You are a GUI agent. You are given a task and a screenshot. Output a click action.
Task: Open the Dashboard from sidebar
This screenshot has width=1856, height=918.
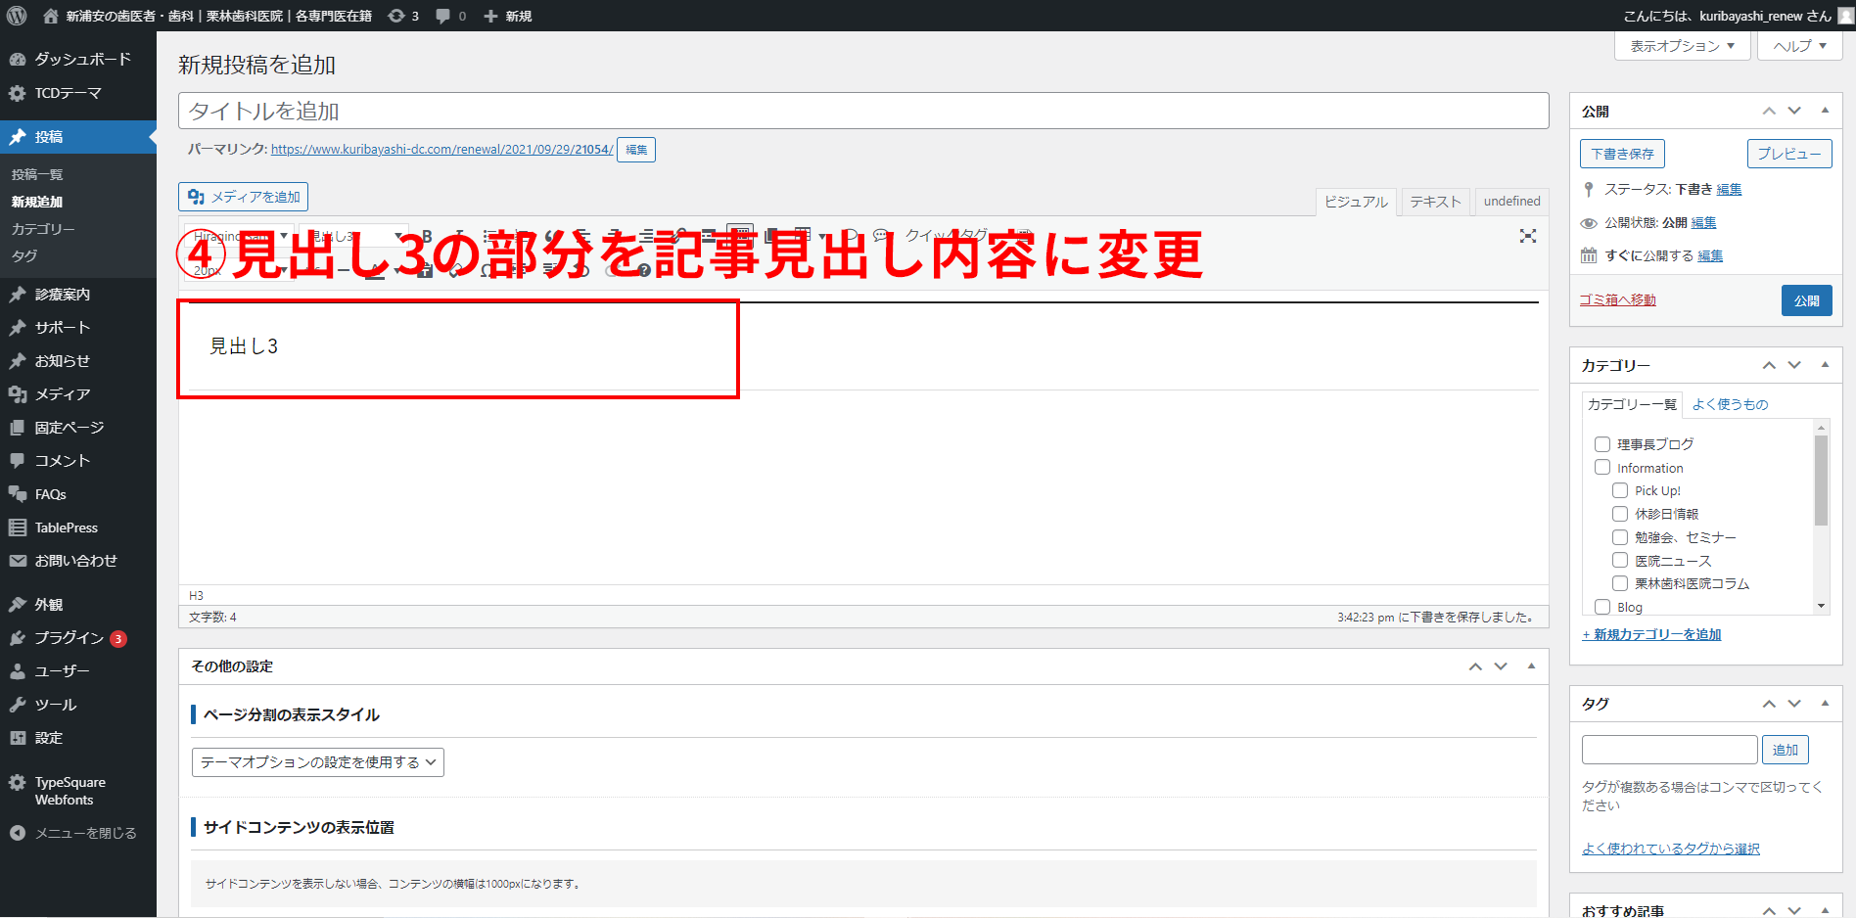(x=82, y=59)
